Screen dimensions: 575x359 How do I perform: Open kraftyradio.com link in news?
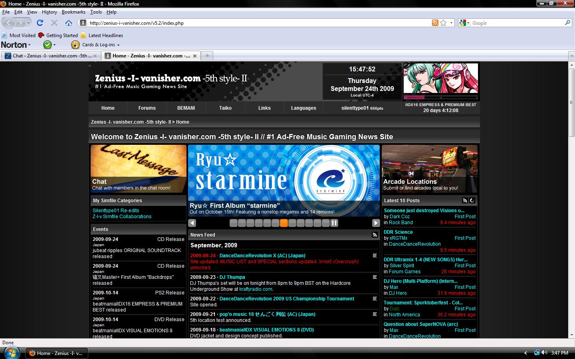click(x=256, y=289)
